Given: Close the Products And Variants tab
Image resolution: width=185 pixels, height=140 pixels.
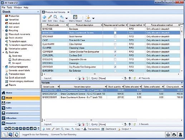Looking at the screenshot, I should coord(68,12).
